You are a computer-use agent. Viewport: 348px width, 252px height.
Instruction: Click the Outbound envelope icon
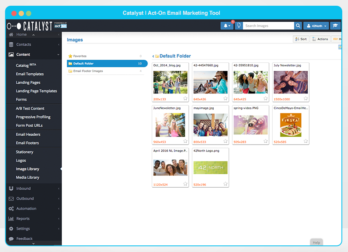pyautogui.click(x=11, y=199)
